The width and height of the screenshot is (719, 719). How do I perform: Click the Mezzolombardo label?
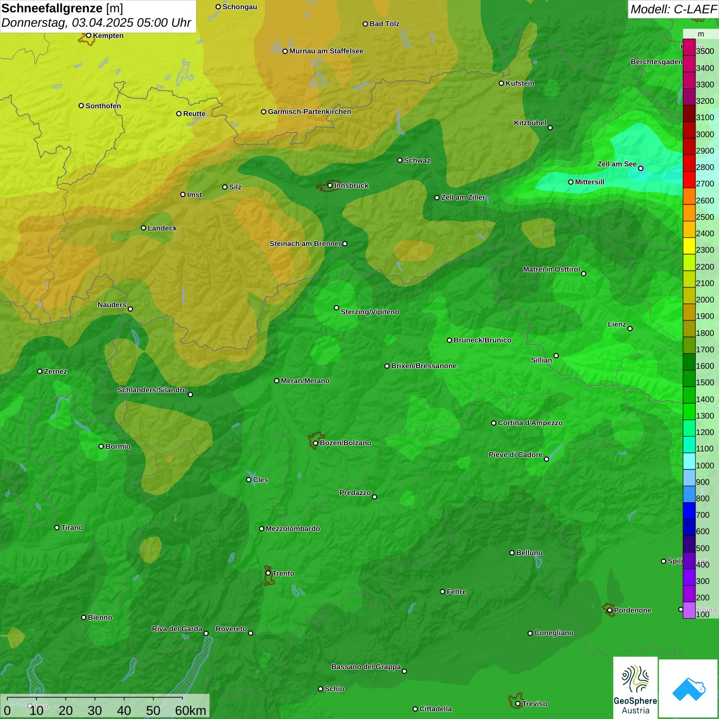[x=293, y=528]
